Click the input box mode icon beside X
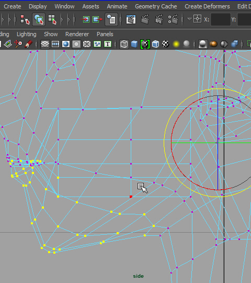Viewport: 251px width, 283px height. click(x=197, y=19)
